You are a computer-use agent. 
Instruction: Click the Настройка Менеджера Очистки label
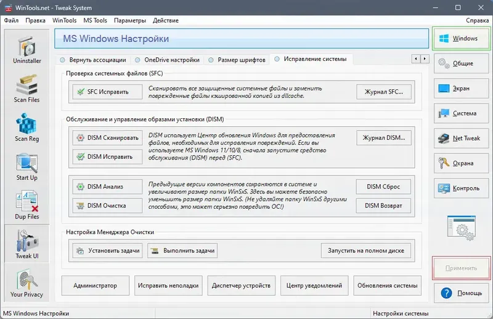click(110, 232)
